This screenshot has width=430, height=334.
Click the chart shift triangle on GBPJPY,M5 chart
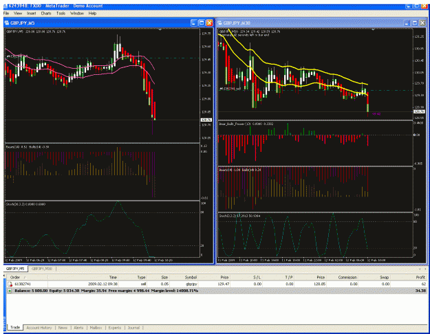point(160,30)
